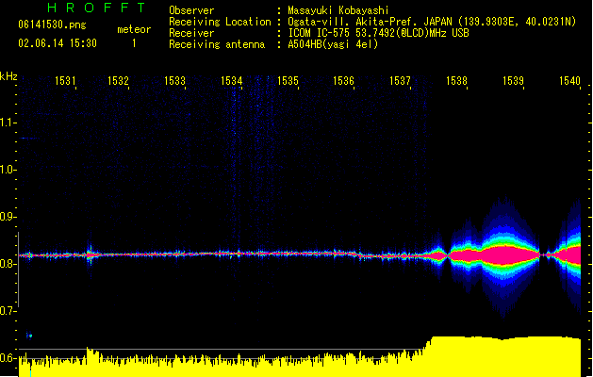
Task: Click the Receiving Location label
Action: coord(220,22)
